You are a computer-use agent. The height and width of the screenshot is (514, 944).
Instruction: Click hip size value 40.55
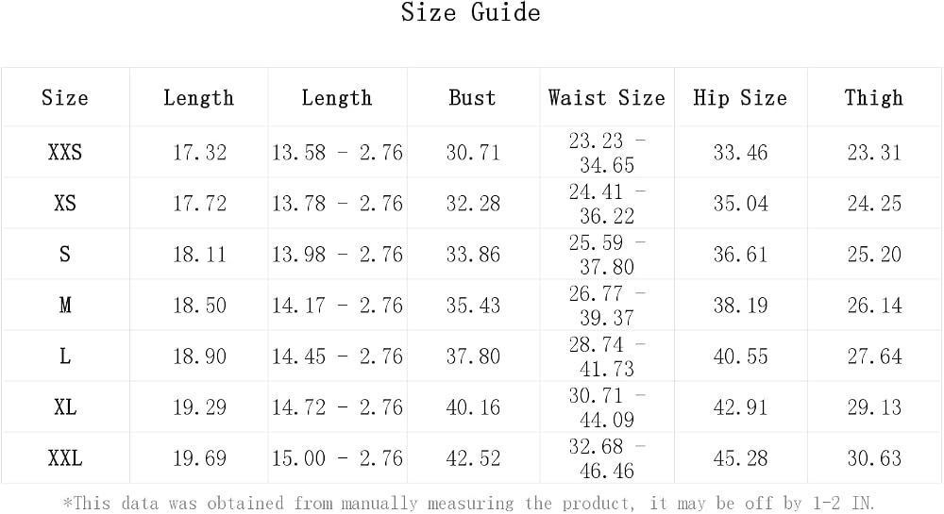coord(740,356)
